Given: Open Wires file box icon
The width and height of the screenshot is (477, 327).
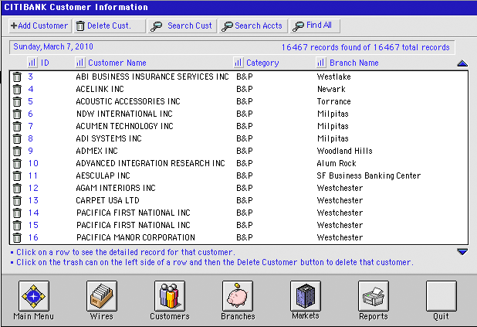Looking at the screenshot, I should pos(102,296).
